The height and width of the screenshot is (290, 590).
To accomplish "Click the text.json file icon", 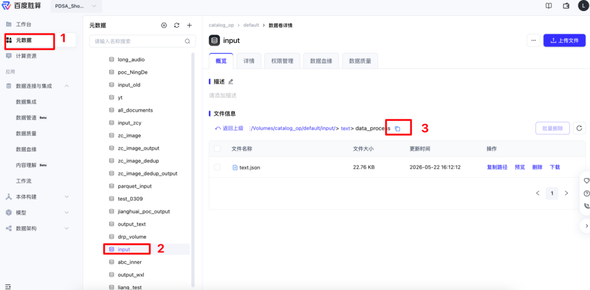I will (235, 168).
